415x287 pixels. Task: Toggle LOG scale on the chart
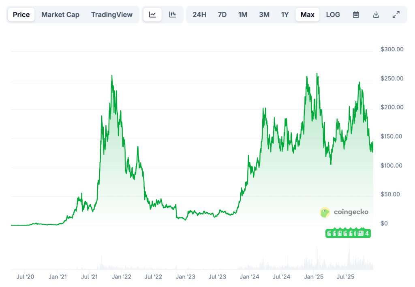tap(333, 15)
